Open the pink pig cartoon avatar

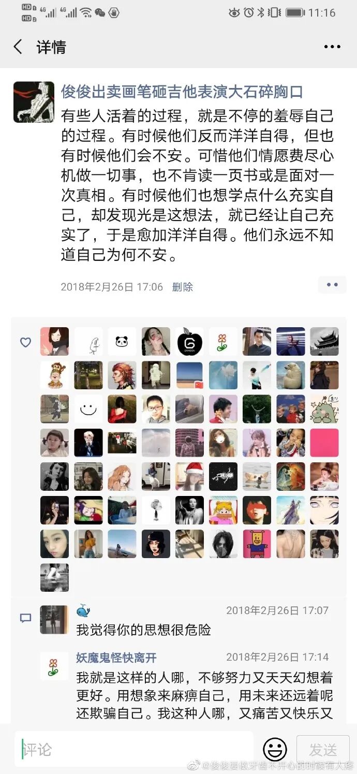point(257,544)
